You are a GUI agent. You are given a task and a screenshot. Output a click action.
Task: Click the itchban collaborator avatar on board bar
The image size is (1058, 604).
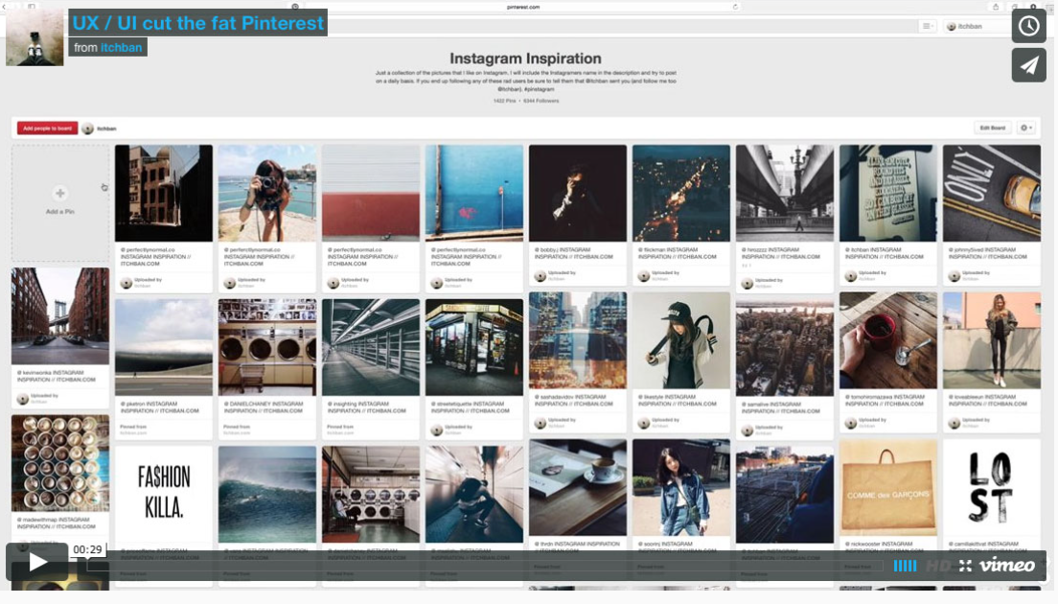pyautogui.click(x=88, y=128)
